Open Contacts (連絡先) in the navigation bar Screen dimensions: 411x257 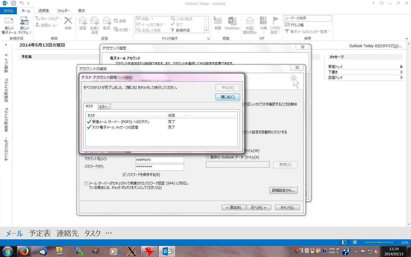coord(67,233)
